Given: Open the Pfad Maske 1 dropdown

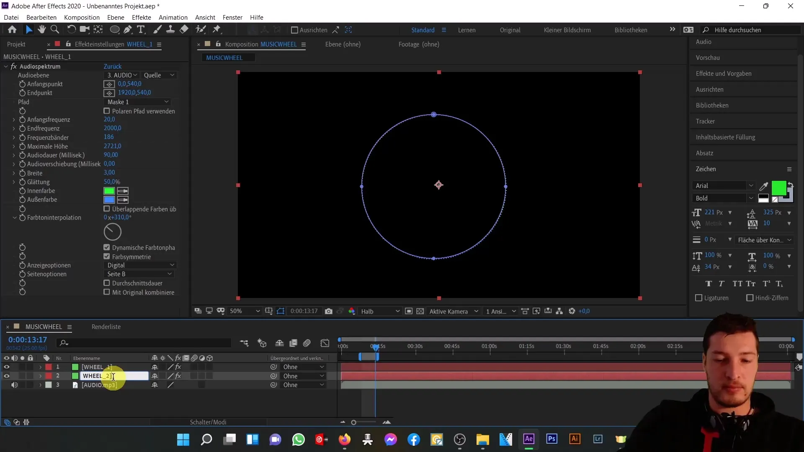Looking at the screenshot, I should pyautogui.click(x=138, y=102).
